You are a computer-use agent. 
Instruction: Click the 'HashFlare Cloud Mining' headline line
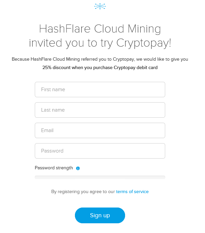100,29
